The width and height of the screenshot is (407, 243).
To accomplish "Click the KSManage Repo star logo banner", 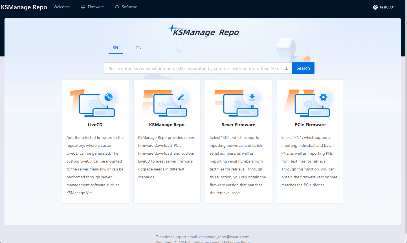I will tap(203, 30).
